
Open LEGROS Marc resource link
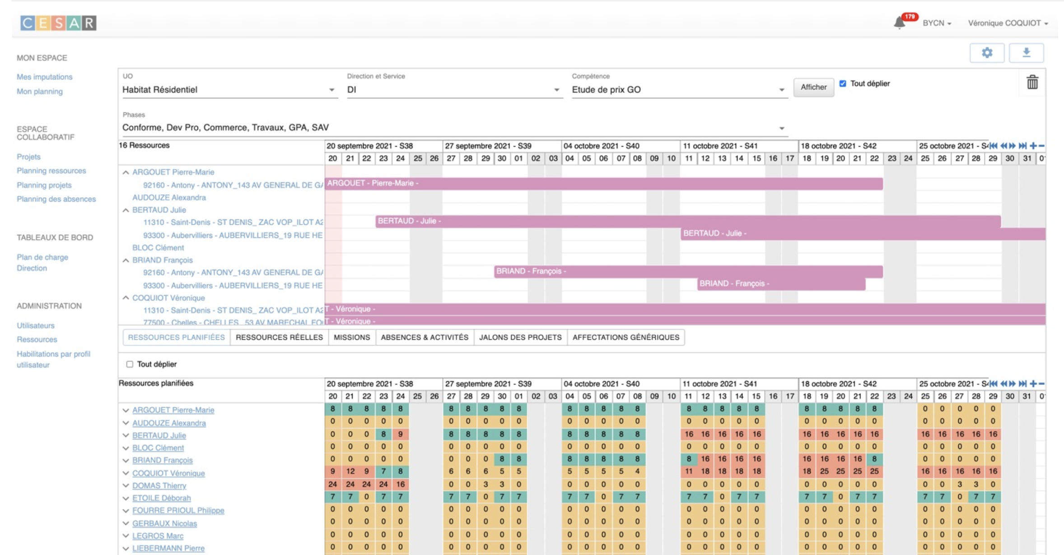[158, 536]
